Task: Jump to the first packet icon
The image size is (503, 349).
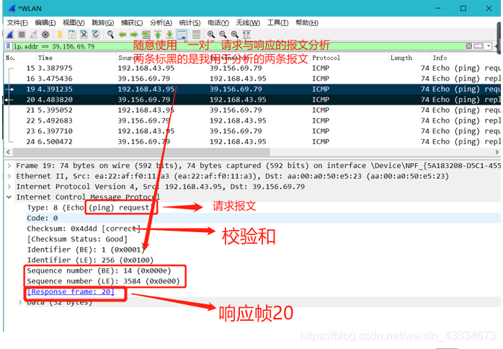Action: click(158, 35)
